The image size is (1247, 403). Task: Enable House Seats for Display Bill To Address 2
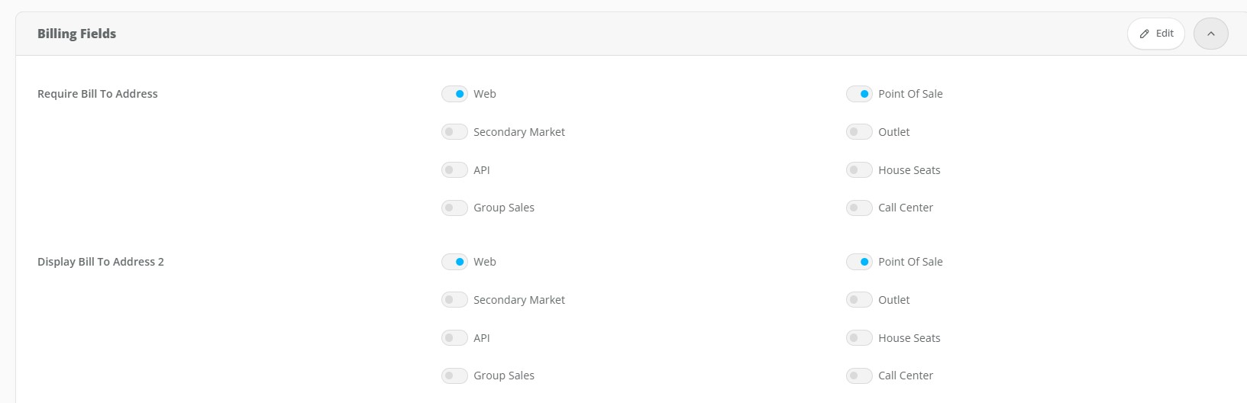point(859,338)
